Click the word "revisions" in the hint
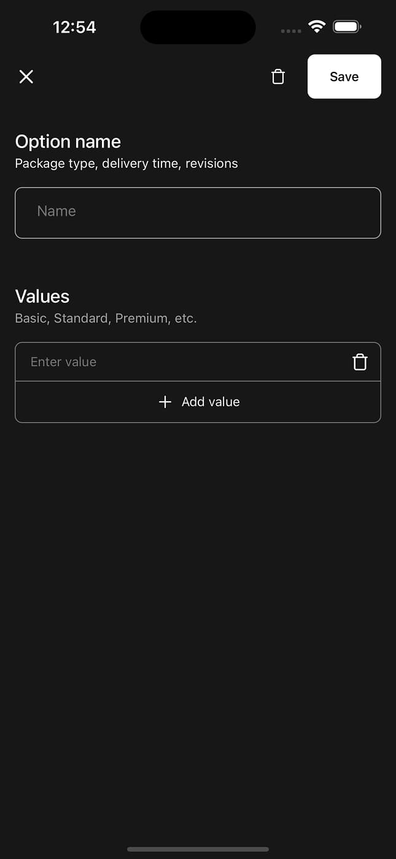This screenshot has height=859, width=396. [x=212, y=163]
